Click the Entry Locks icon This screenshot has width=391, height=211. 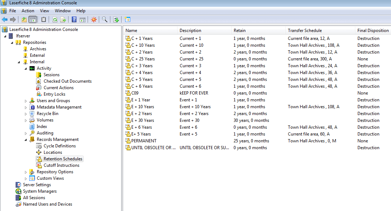[x=39, y=94]
